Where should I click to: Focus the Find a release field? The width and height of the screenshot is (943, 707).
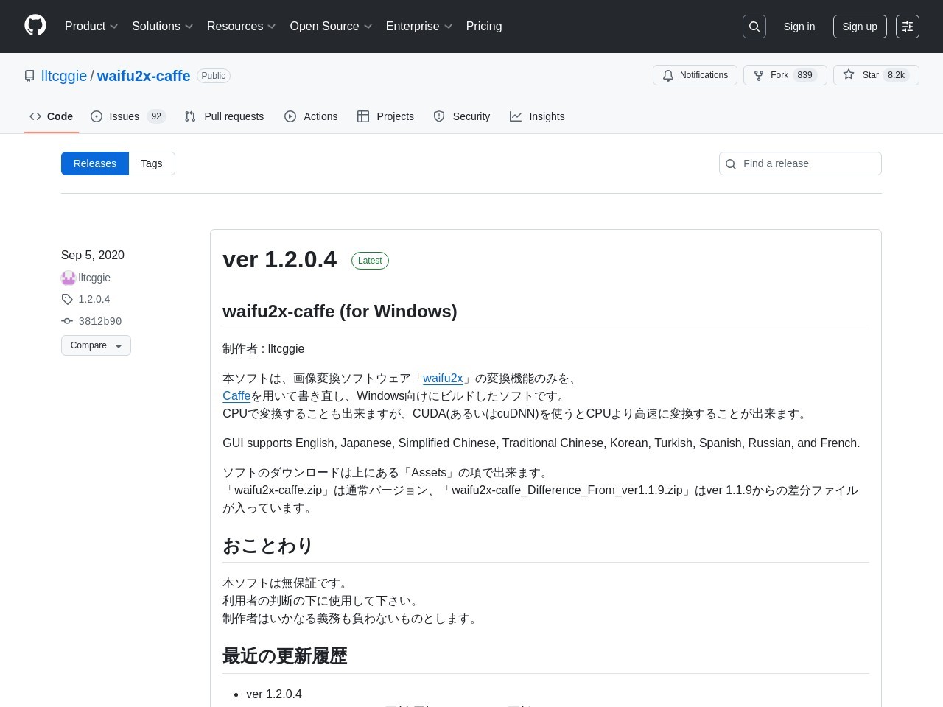[800, 163]
